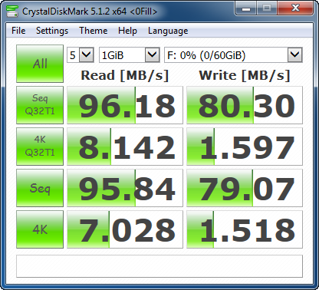Open the drive selector showing F: 0%
Image resolution: width=319 pixels, height=290 pixels.
(233, 54)
